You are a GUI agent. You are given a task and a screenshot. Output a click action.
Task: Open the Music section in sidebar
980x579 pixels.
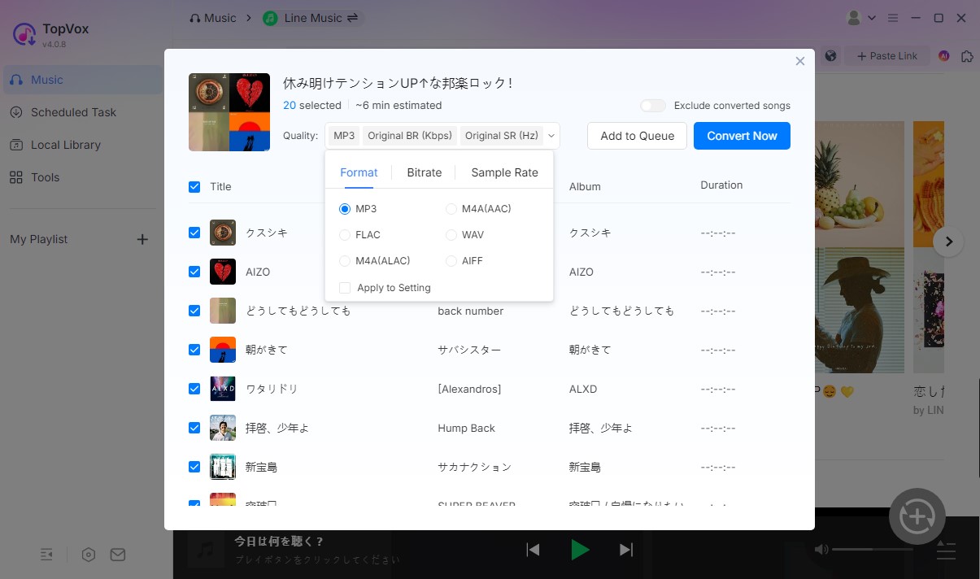[x=81, y=80]
